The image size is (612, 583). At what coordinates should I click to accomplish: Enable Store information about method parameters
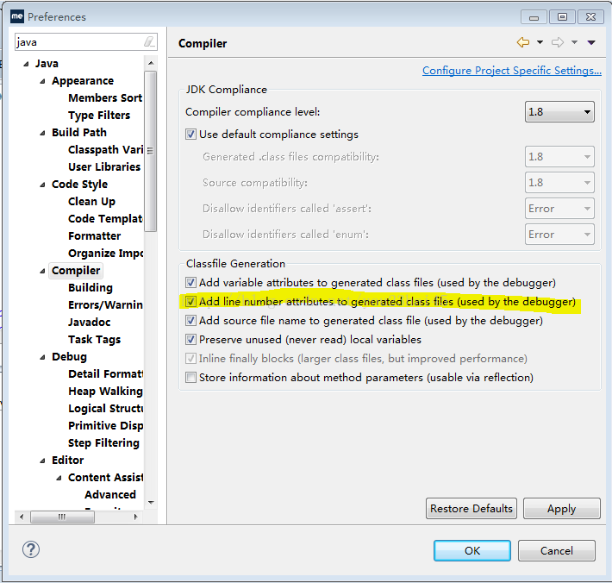pos(190,378)
